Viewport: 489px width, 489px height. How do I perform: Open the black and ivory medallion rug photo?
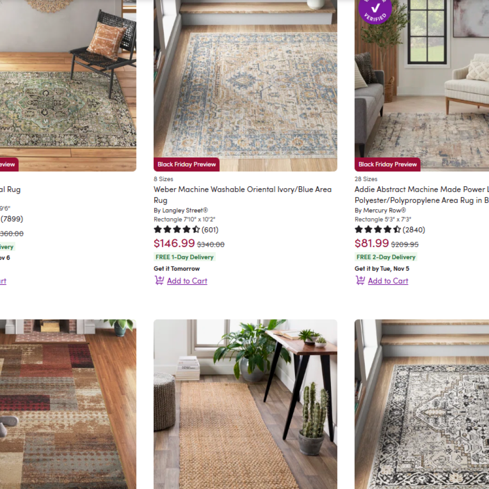(422, 404)
